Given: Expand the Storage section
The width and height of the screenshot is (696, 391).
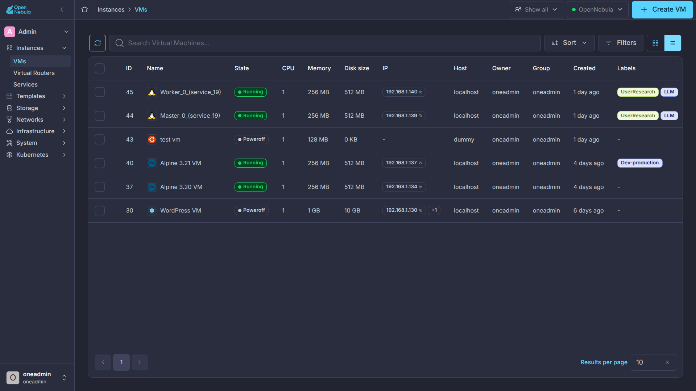Looking at the screenshot, I should click(64, 108).
